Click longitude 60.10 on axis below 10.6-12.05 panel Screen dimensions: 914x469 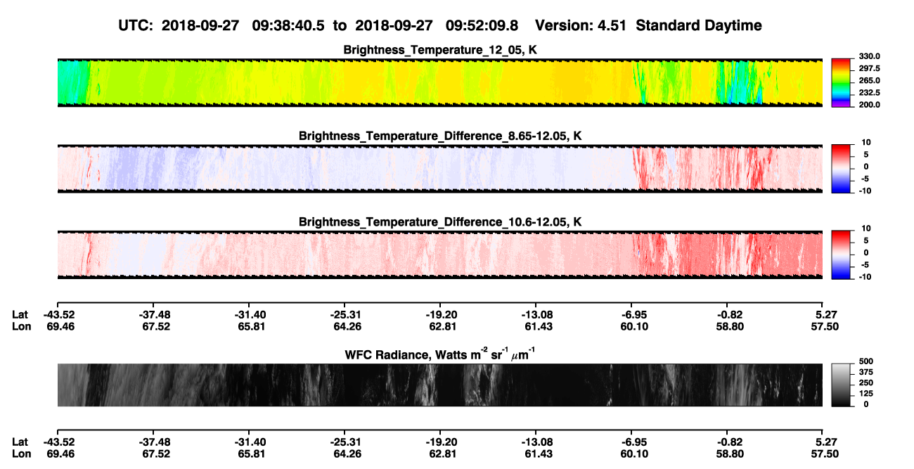634,326
